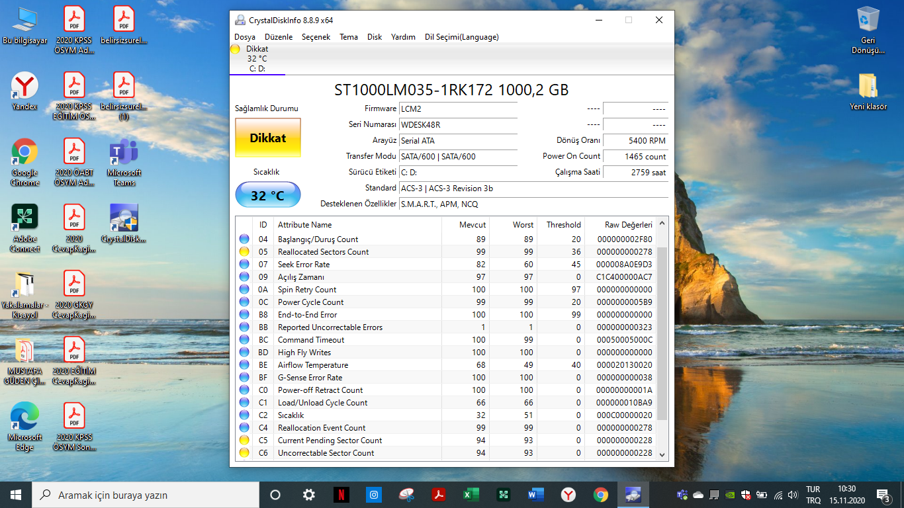Select the MUSTAFA GÜDEN desktop file
The width and height of the screenshot is (904, 508).
[24, 361]
